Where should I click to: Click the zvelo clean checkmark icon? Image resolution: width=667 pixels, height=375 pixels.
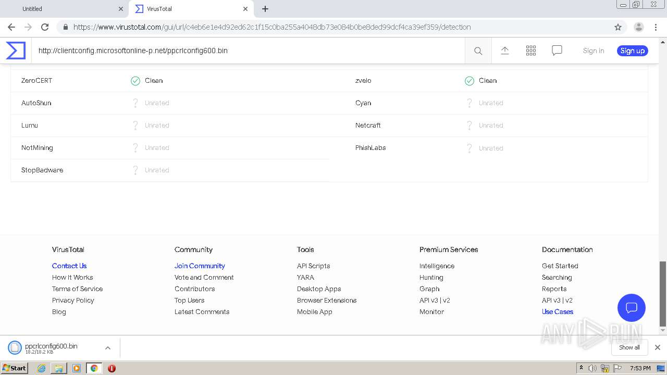[x=470, y=81]
